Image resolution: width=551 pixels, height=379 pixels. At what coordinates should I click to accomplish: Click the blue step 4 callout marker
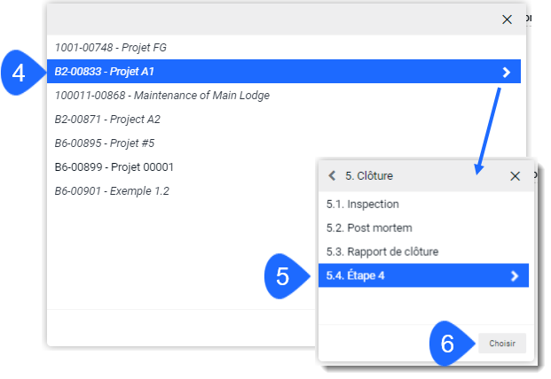pyautogui.click(x=20, y=73)
